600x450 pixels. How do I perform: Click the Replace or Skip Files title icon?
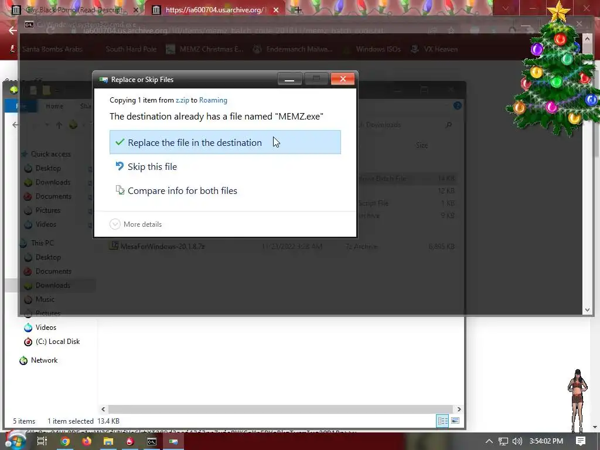[103, 80]
